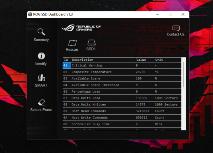Viewport: 213px width, 153px height.
Task: Minimize the ROG SSD Dashboard window
Action: pos(158,15)
